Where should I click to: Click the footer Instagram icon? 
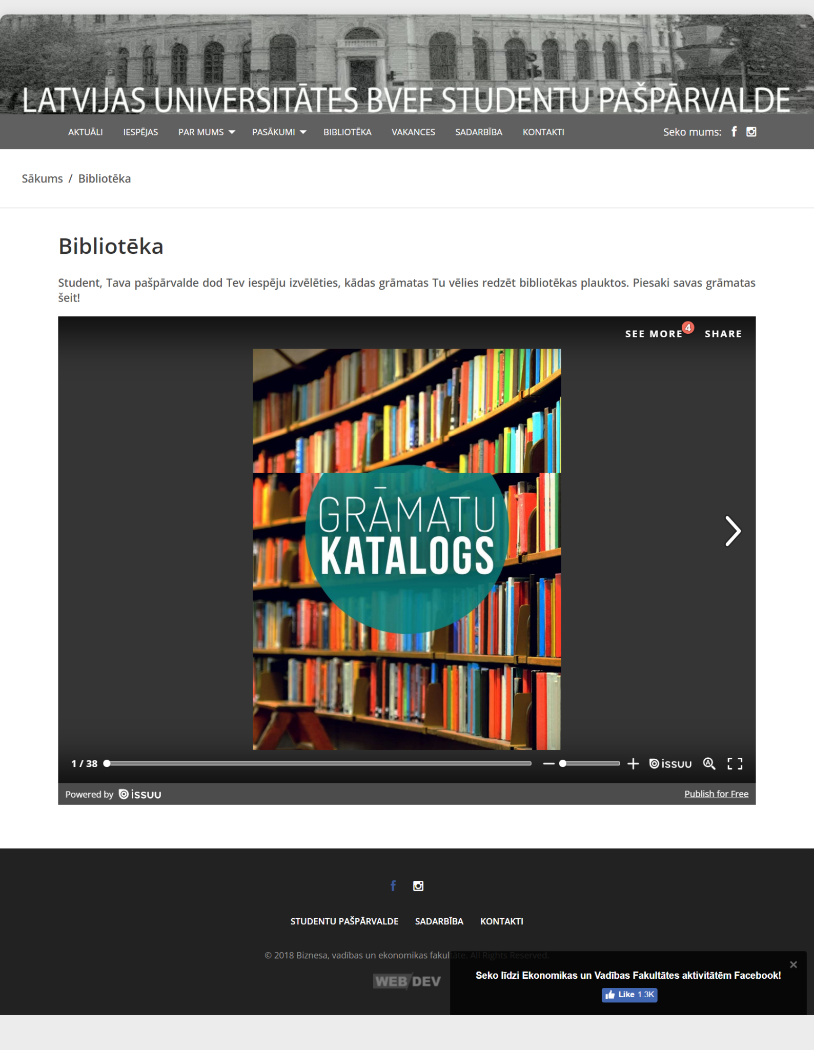(418, 886)
